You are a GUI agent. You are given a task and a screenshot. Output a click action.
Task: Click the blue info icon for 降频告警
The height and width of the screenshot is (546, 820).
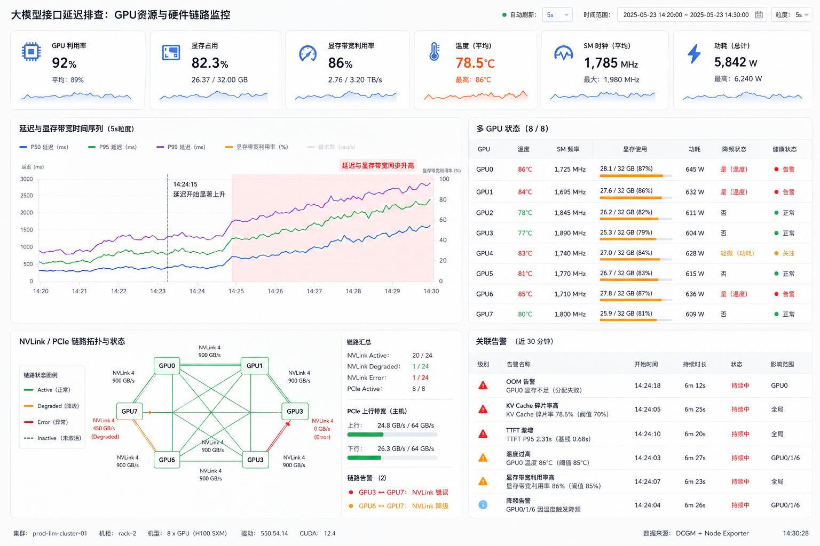tap(483, 504)
